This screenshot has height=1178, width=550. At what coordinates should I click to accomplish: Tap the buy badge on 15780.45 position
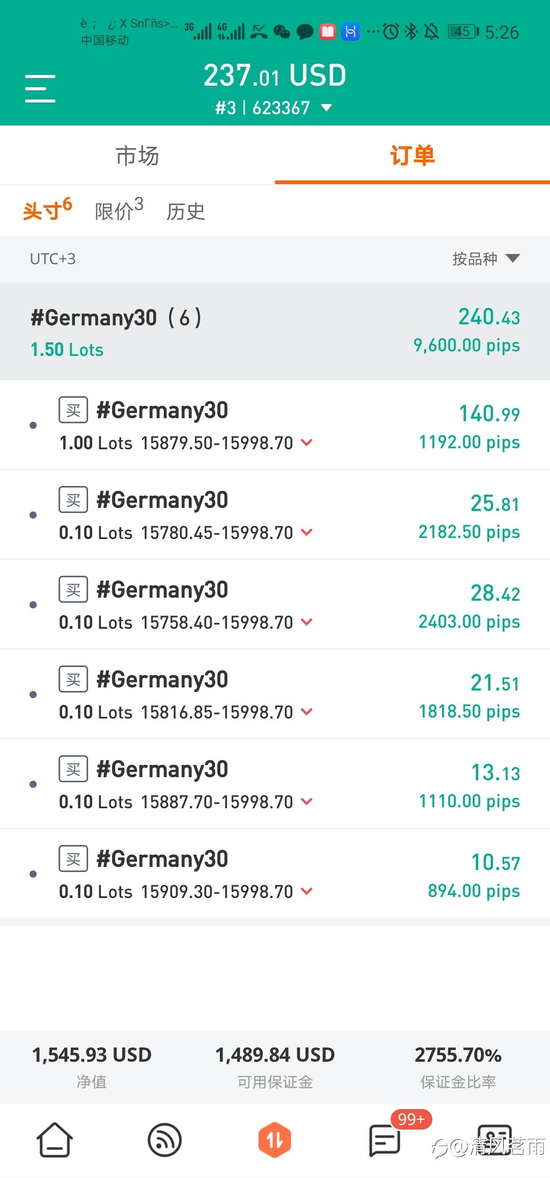[73, 500]
